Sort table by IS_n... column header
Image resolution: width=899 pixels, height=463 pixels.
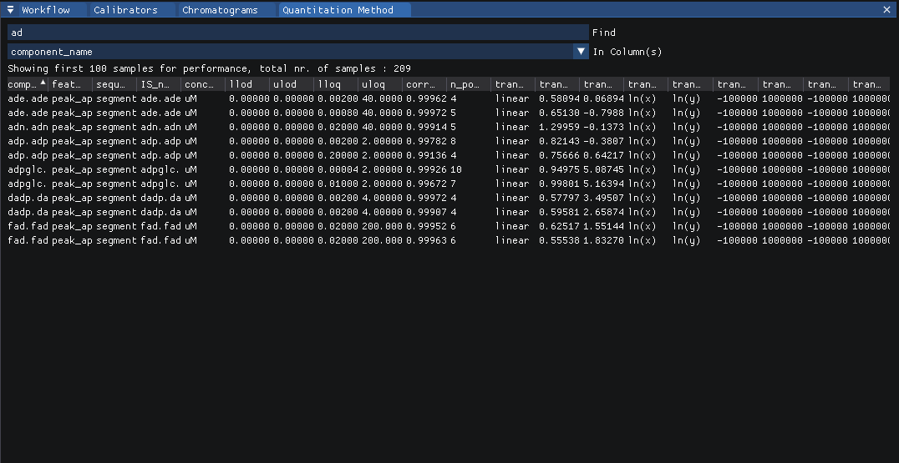159,84
